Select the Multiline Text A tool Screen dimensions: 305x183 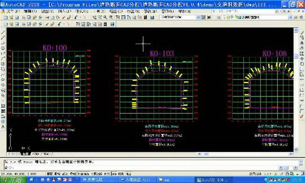pos(3,127)
